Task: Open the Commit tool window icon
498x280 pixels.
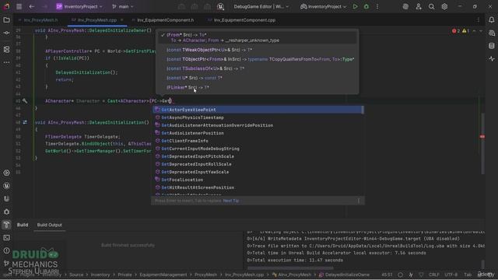Action: (x=6, y=33)
